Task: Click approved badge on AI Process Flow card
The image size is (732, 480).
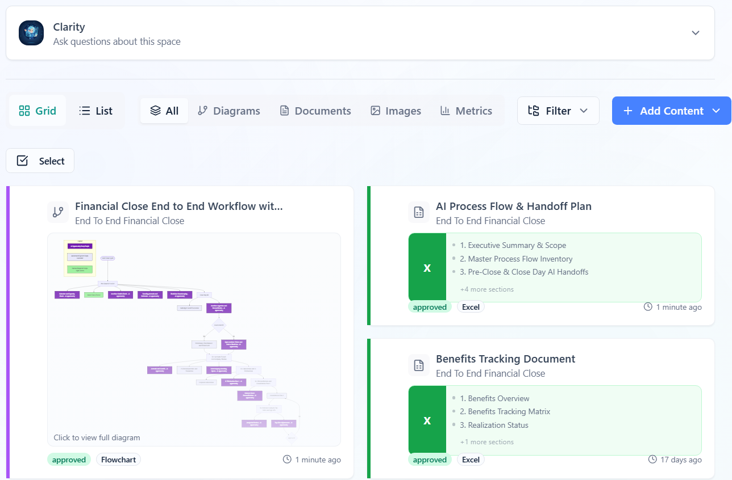Action: [x=430, y=307]
